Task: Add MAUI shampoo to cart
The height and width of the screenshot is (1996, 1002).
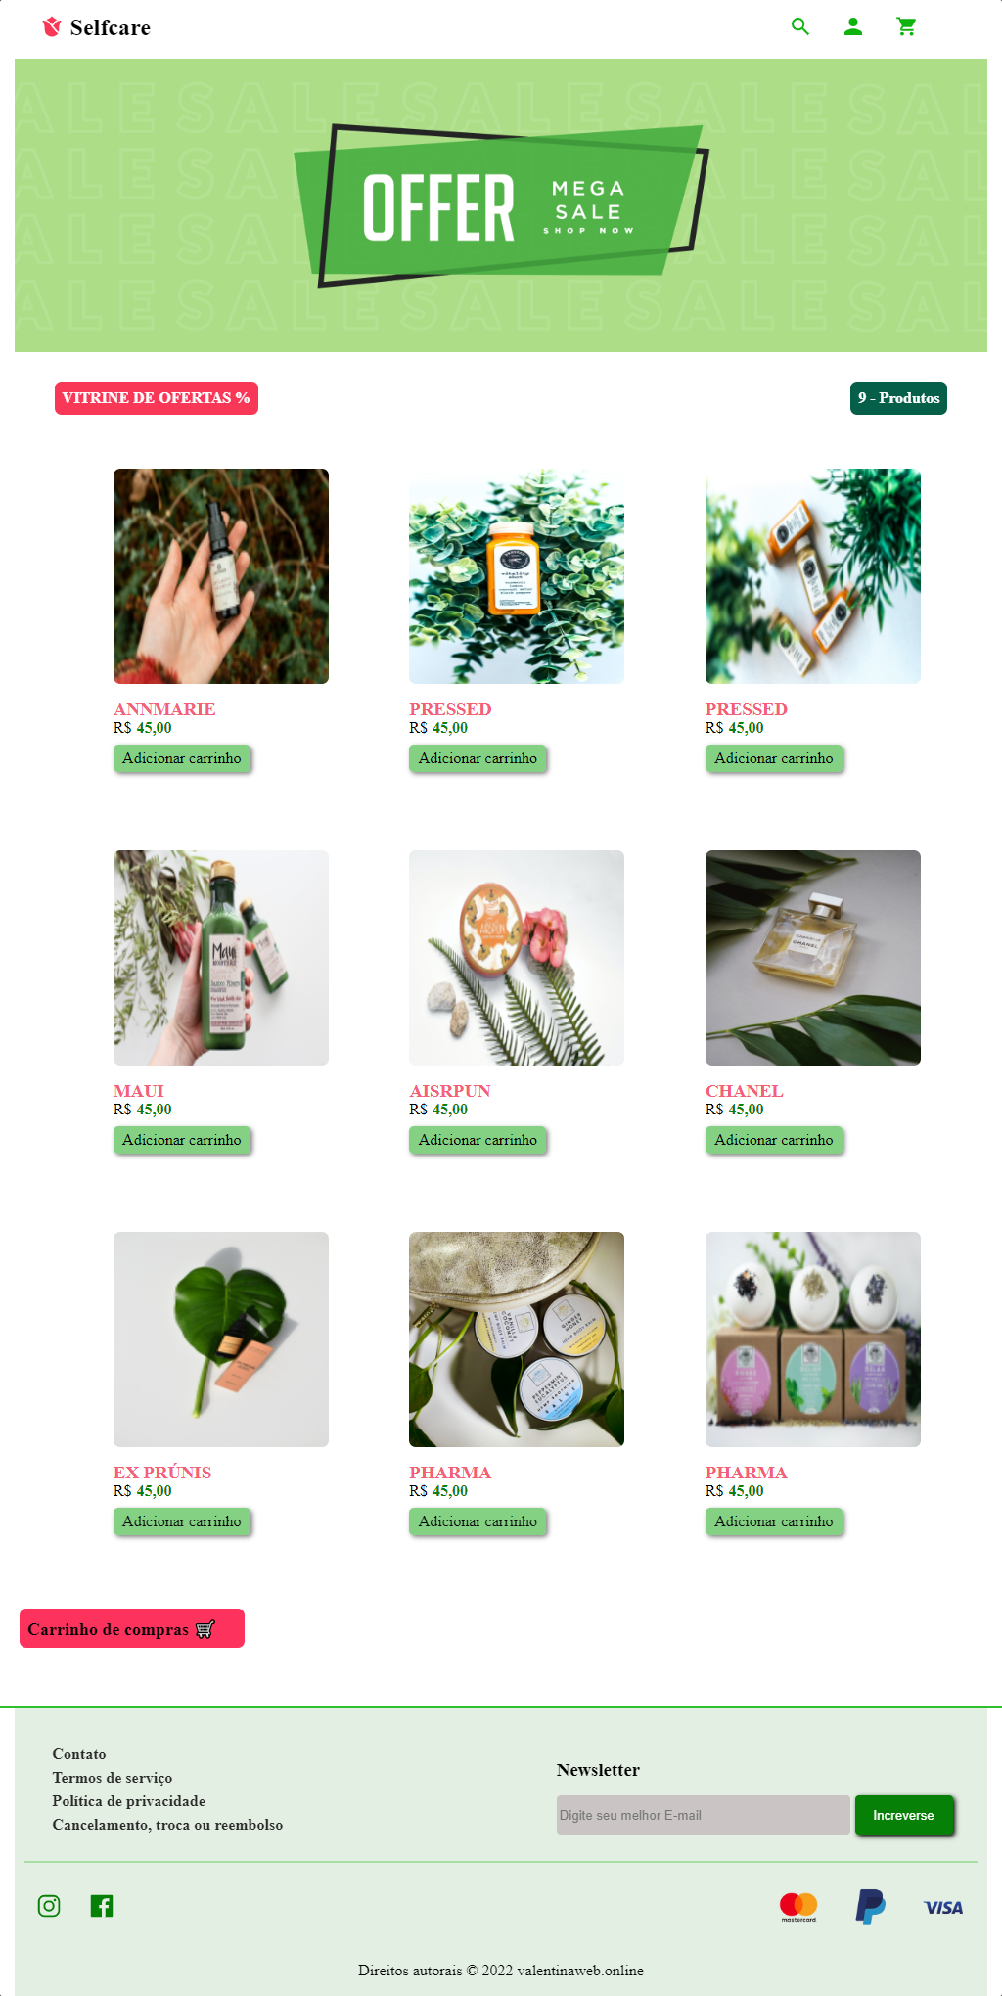Action: pos(182,1140)
